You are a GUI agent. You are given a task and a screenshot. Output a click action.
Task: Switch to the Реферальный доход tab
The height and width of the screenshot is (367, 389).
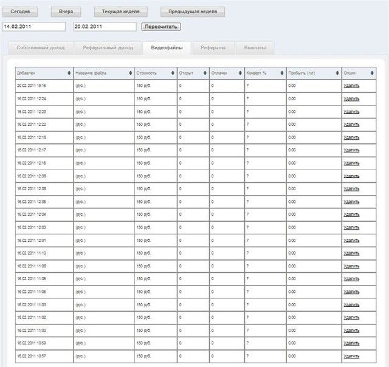point(109,47)
